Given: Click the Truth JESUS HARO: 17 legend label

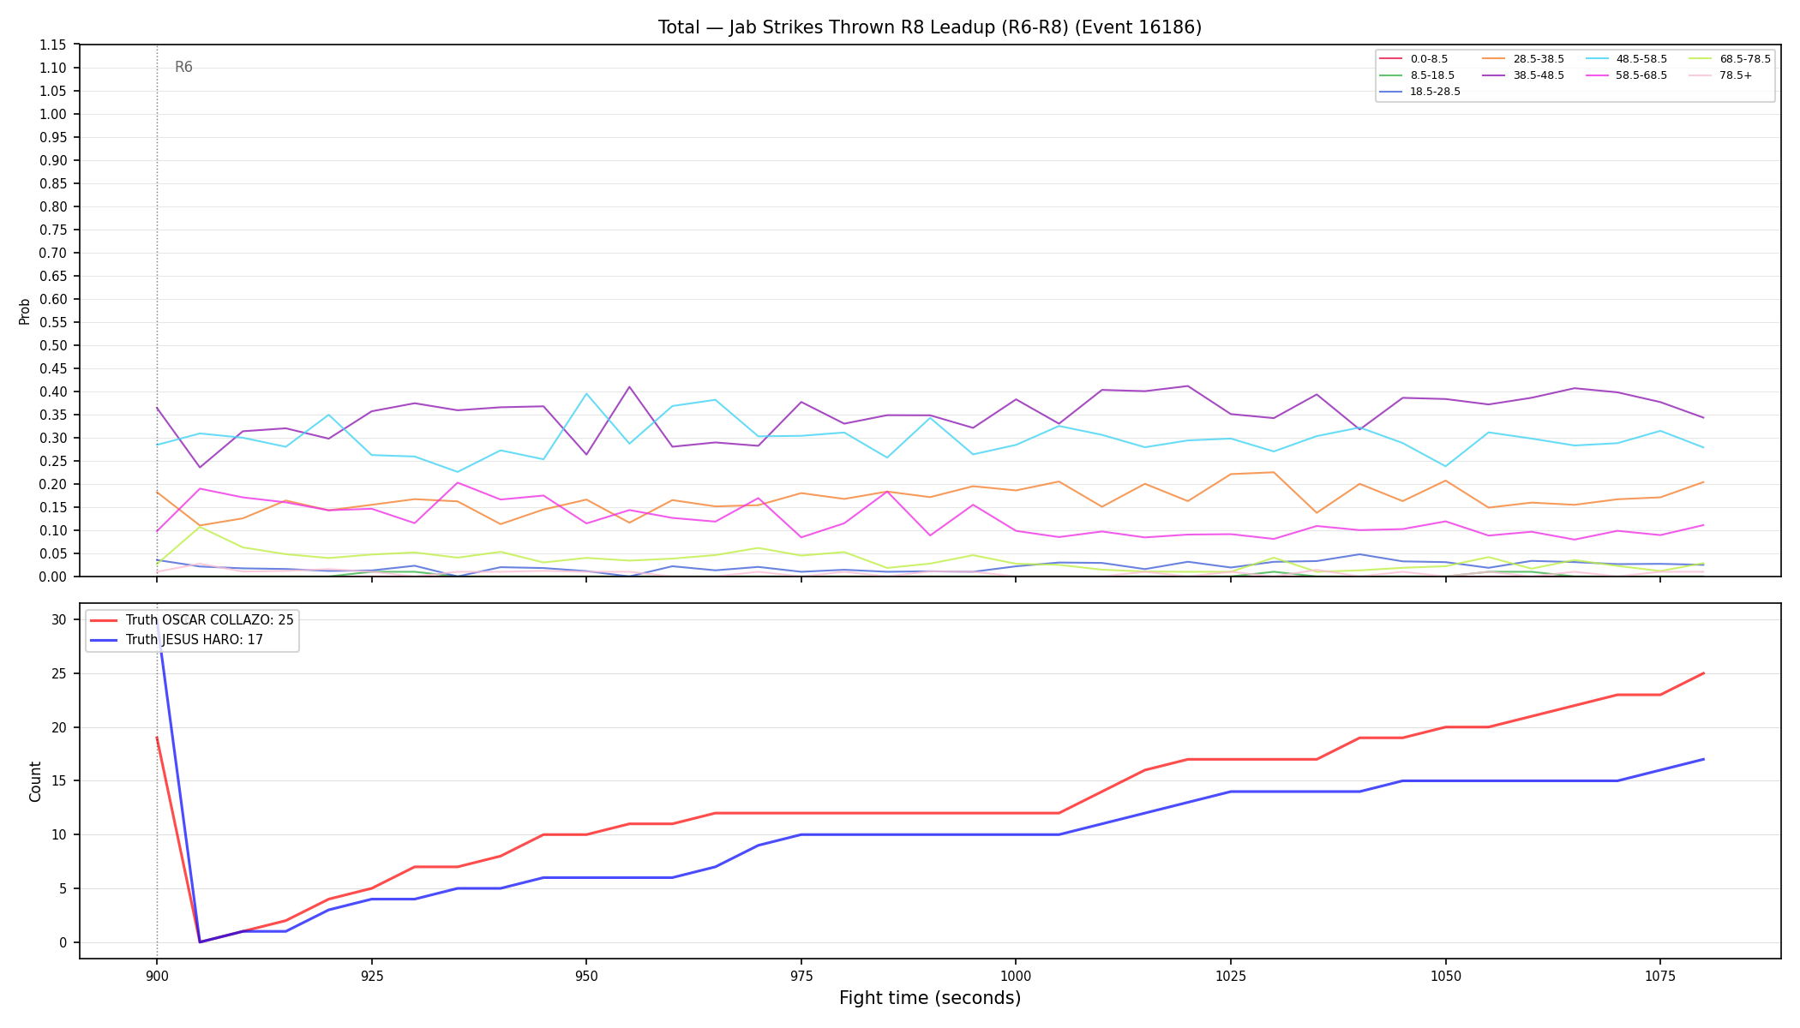Looking at the screenshot, I should [x=194, y=640].
